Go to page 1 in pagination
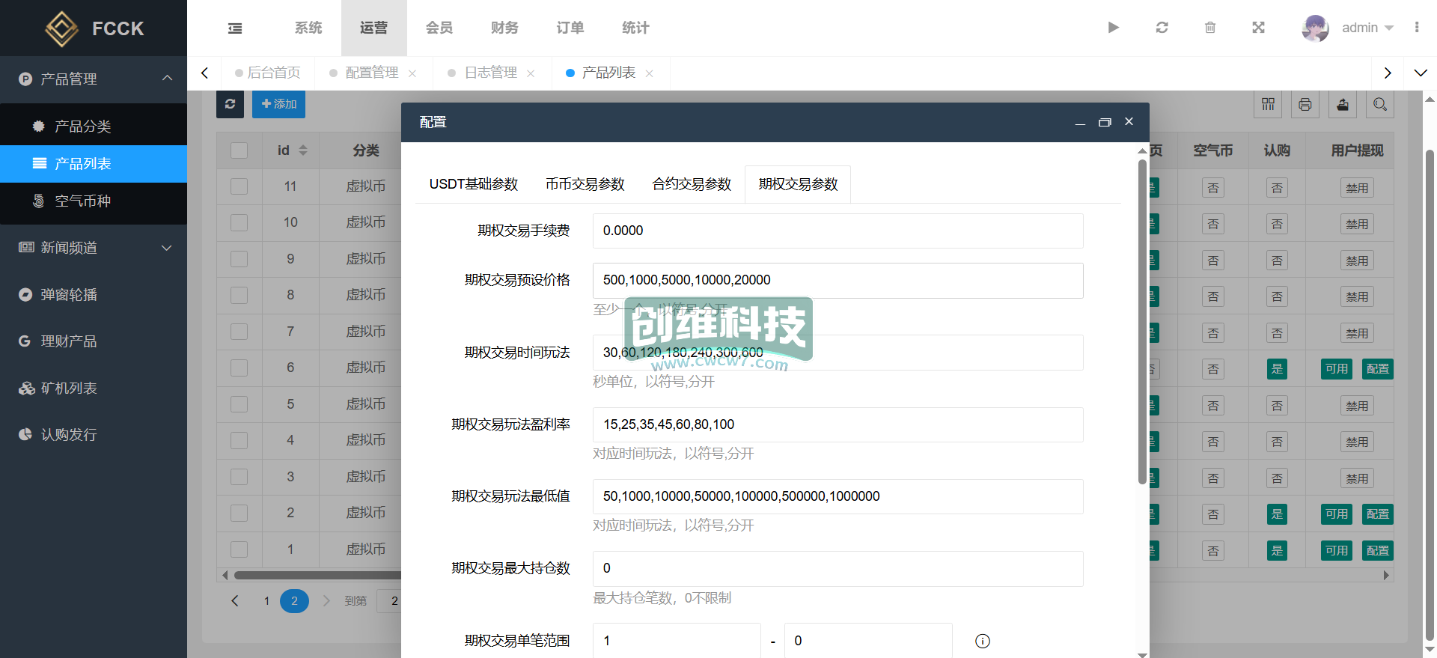 click(x=266, y=601)
